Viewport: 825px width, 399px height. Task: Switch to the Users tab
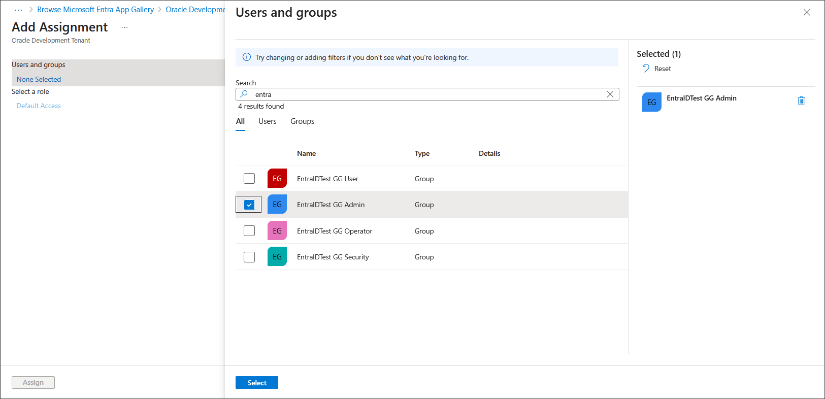click(x=267, y=121)
